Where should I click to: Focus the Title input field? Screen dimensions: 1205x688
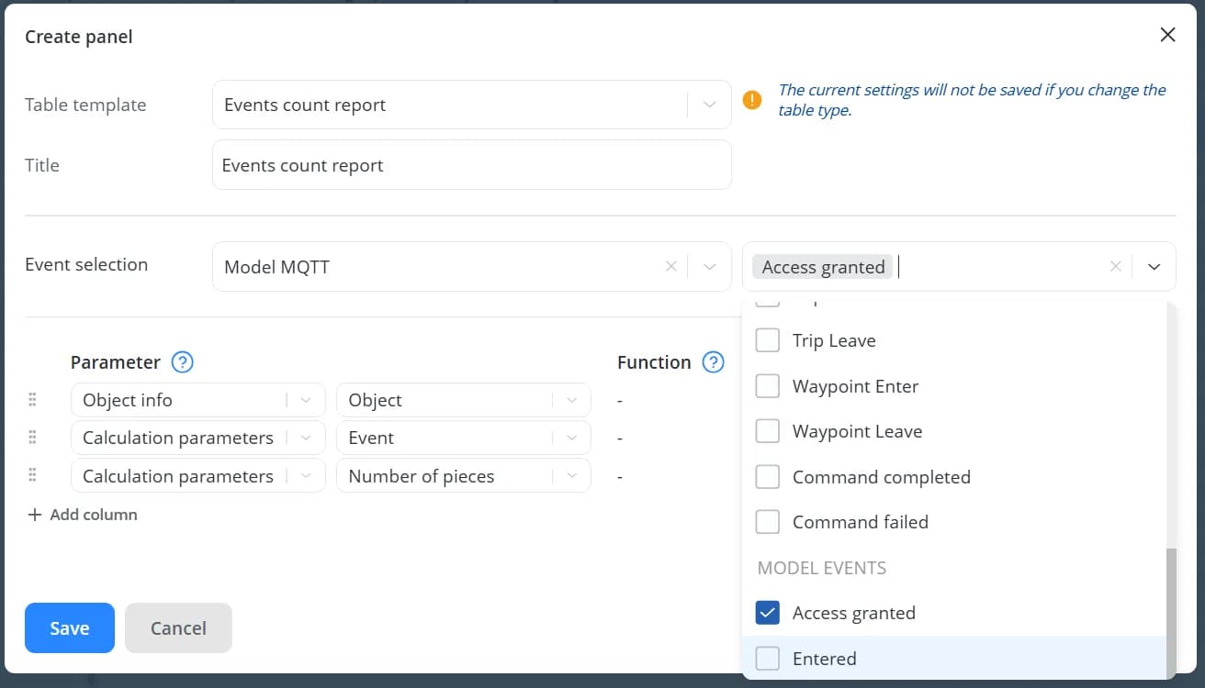(471, 165)
